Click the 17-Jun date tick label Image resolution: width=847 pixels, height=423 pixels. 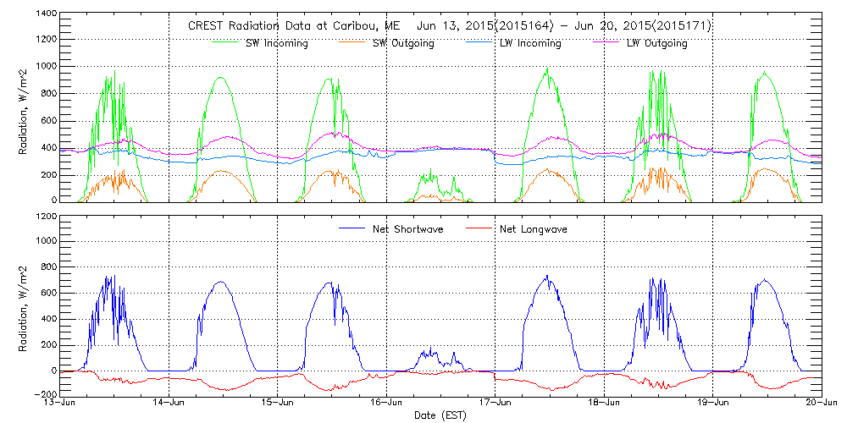click(495, 403)
